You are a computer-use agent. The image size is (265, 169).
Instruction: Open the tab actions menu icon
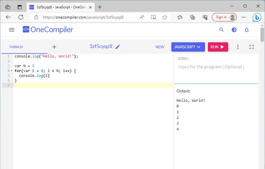(20, 7)
